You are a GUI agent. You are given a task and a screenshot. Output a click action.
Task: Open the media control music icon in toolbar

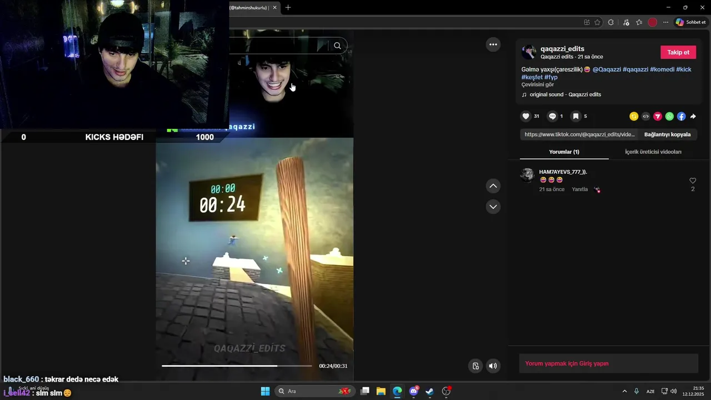(626, 22)
